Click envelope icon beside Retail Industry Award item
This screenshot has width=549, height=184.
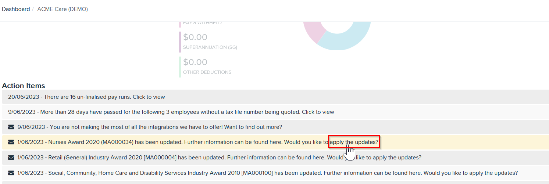[x=11, y=158]
